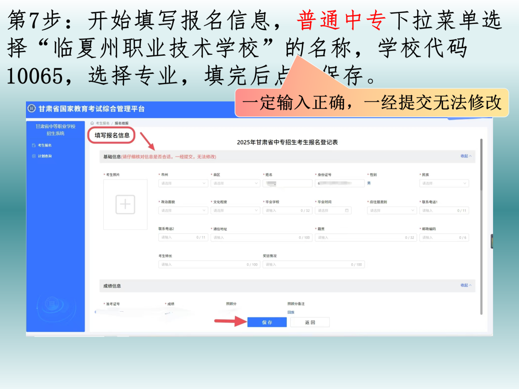Screen dimensions: 519x389
Task: Open the 民族 dropdown
Action: (x=444, y=183)
